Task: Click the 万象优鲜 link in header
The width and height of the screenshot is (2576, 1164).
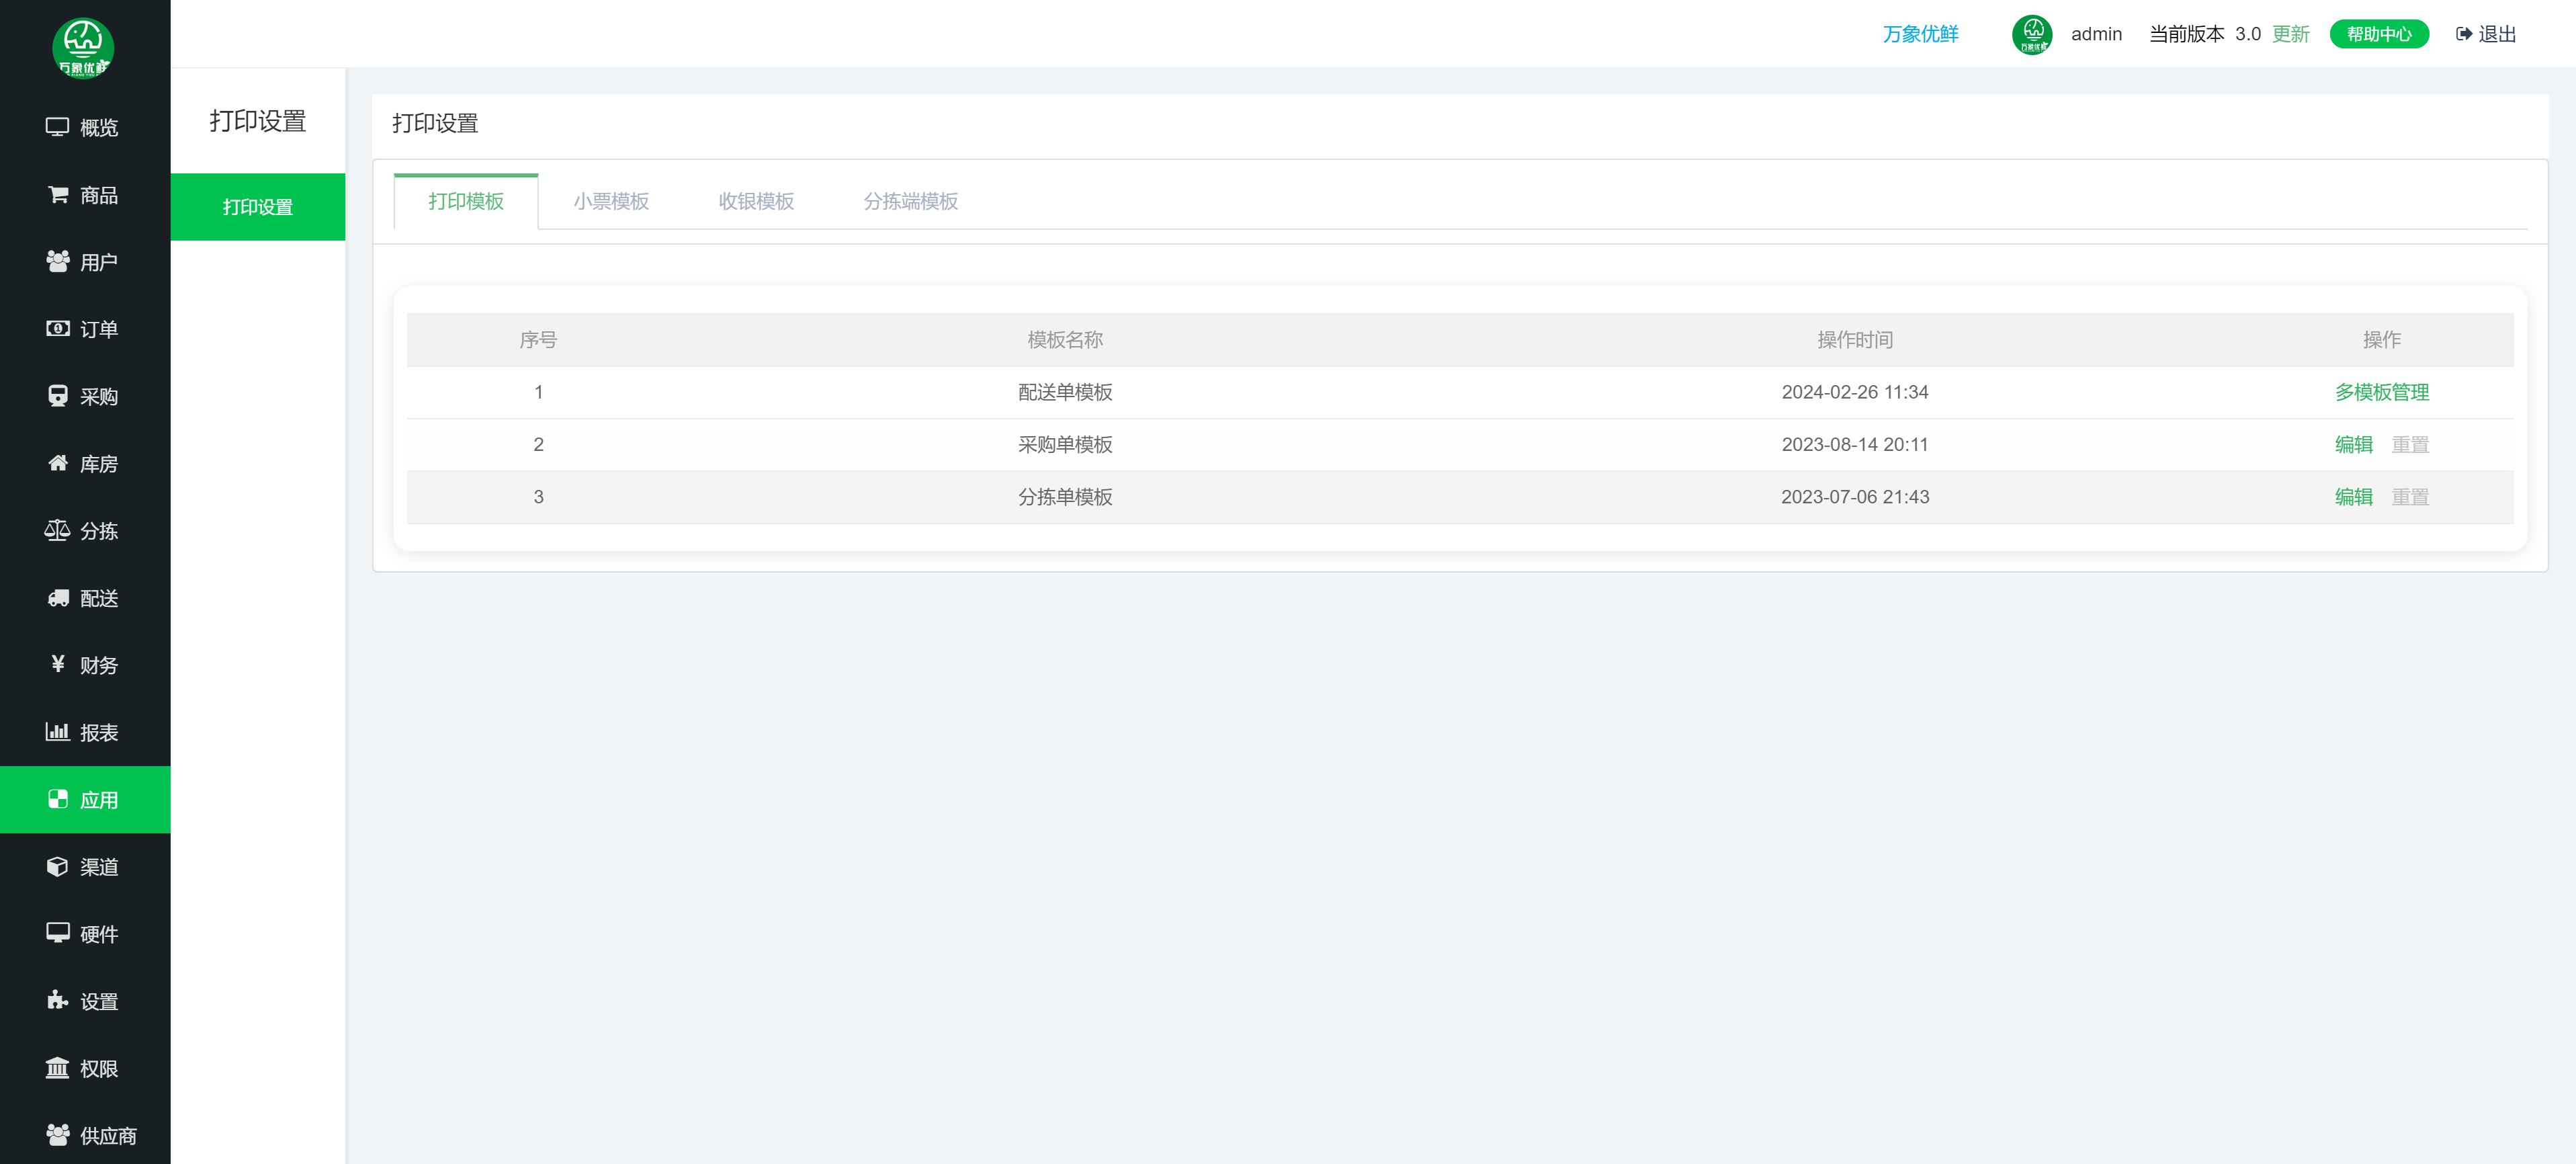Action: [x=1920, y=34]
